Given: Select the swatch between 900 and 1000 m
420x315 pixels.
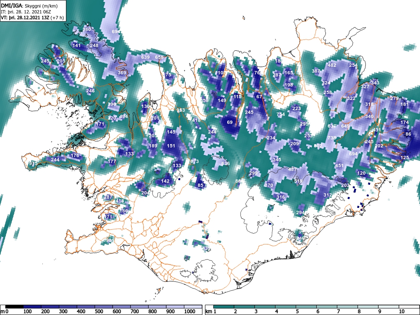Looking at the screenshot, I should point(175,307).
